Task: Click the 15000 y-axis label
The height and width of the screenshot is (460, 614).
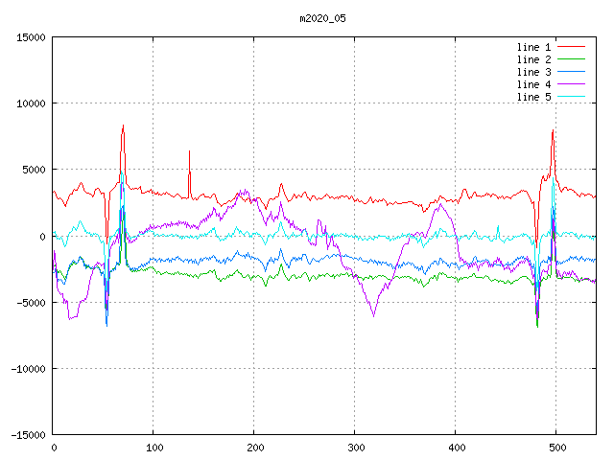Action: (31, 37)
